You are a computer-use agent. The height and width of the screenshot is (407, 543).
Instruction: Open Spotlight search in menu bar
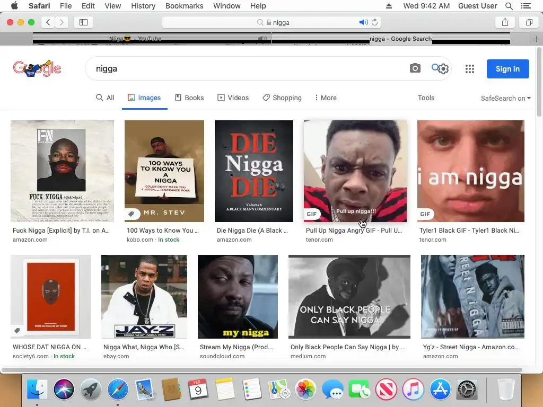click(509, 6)
